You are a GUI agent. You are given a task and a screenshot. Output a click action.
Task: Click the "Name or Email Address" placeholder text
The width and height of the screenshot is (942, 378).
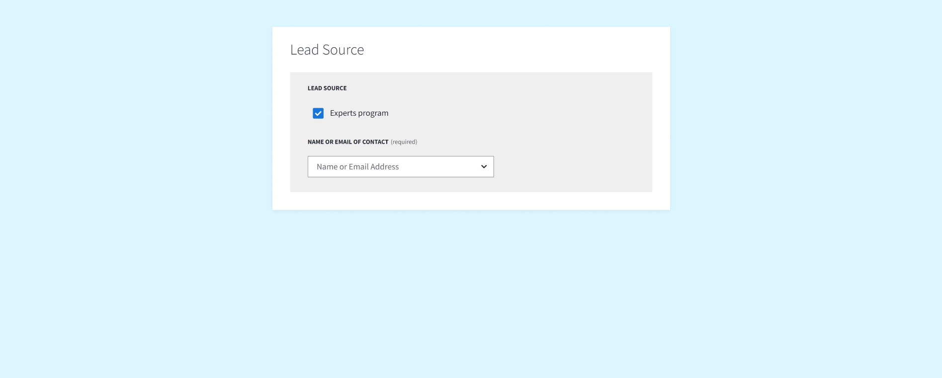[x=357, y=167]
